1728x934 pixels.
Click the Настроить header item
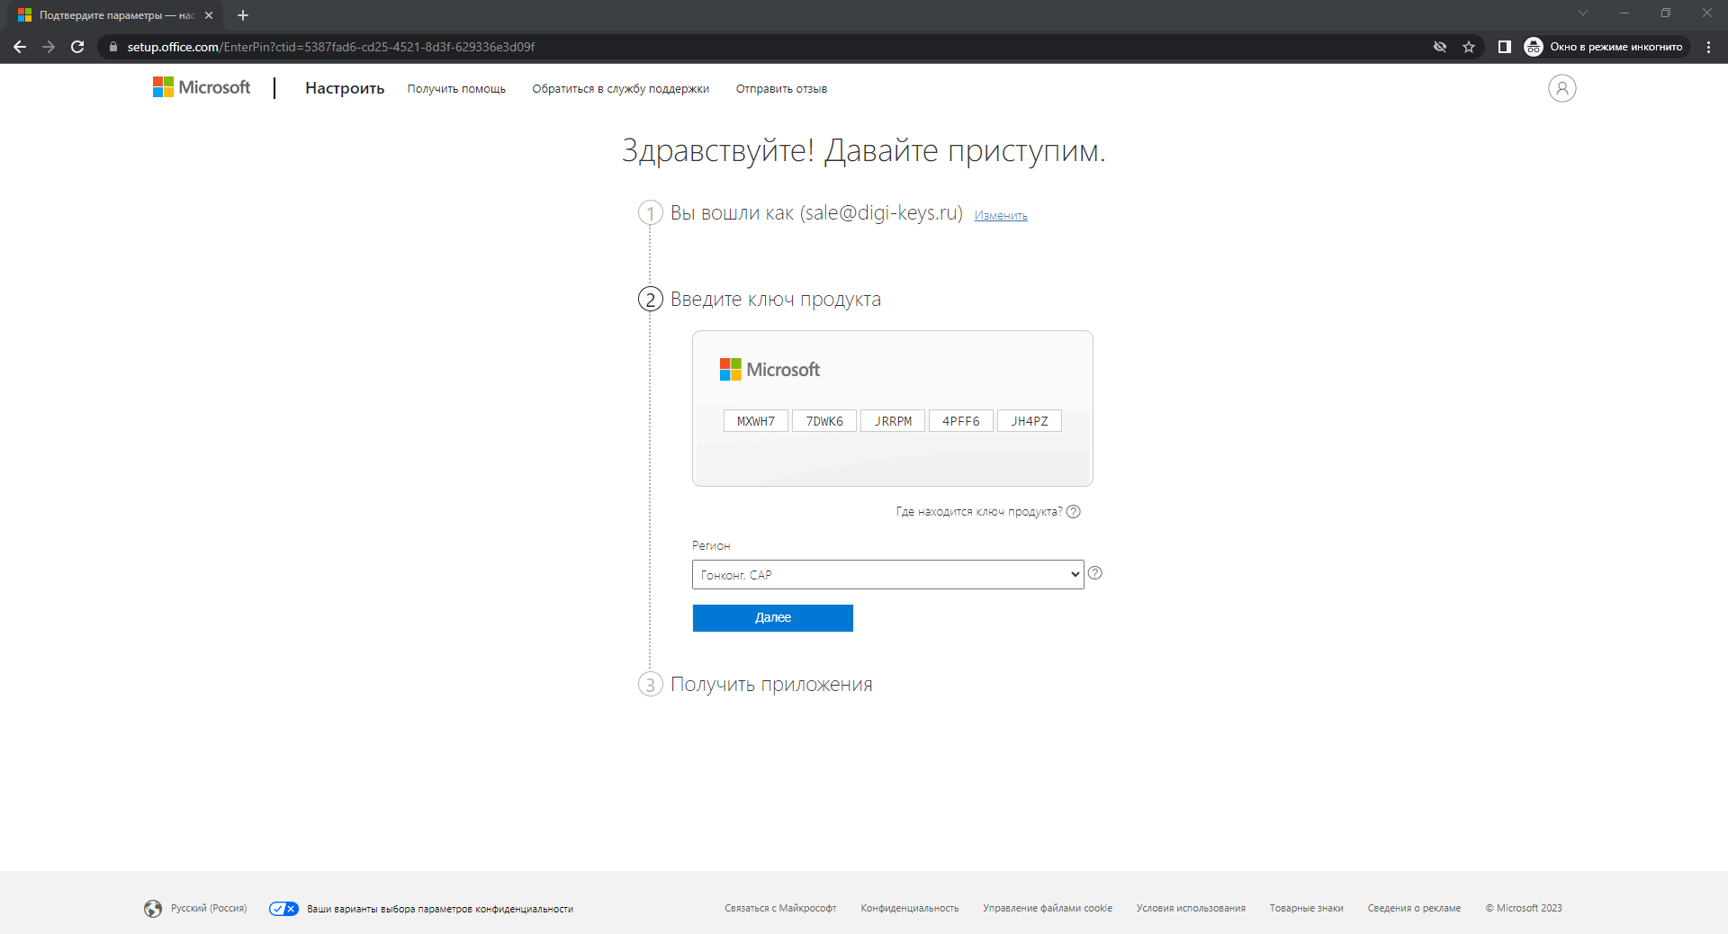coord(345,88)
